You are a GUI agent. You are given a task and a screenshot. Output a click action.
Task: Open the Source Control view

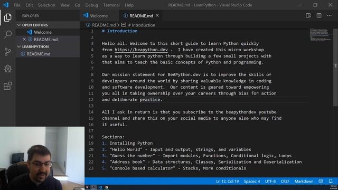pos(8,52)
